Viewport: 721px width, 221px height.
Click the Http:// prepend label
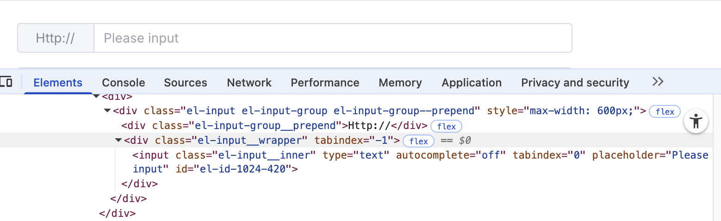click(55, 38)
